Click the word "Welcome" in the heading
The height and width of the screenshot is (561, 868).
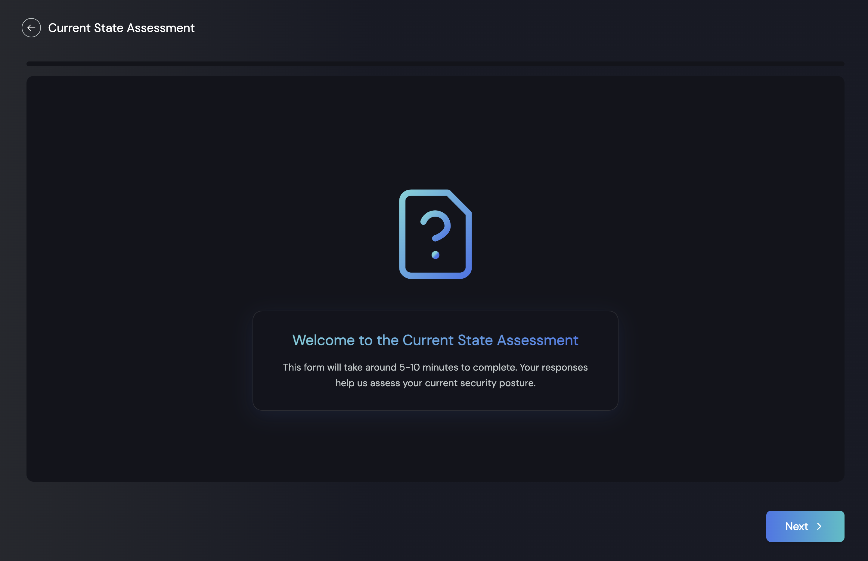tap(324, 340)
